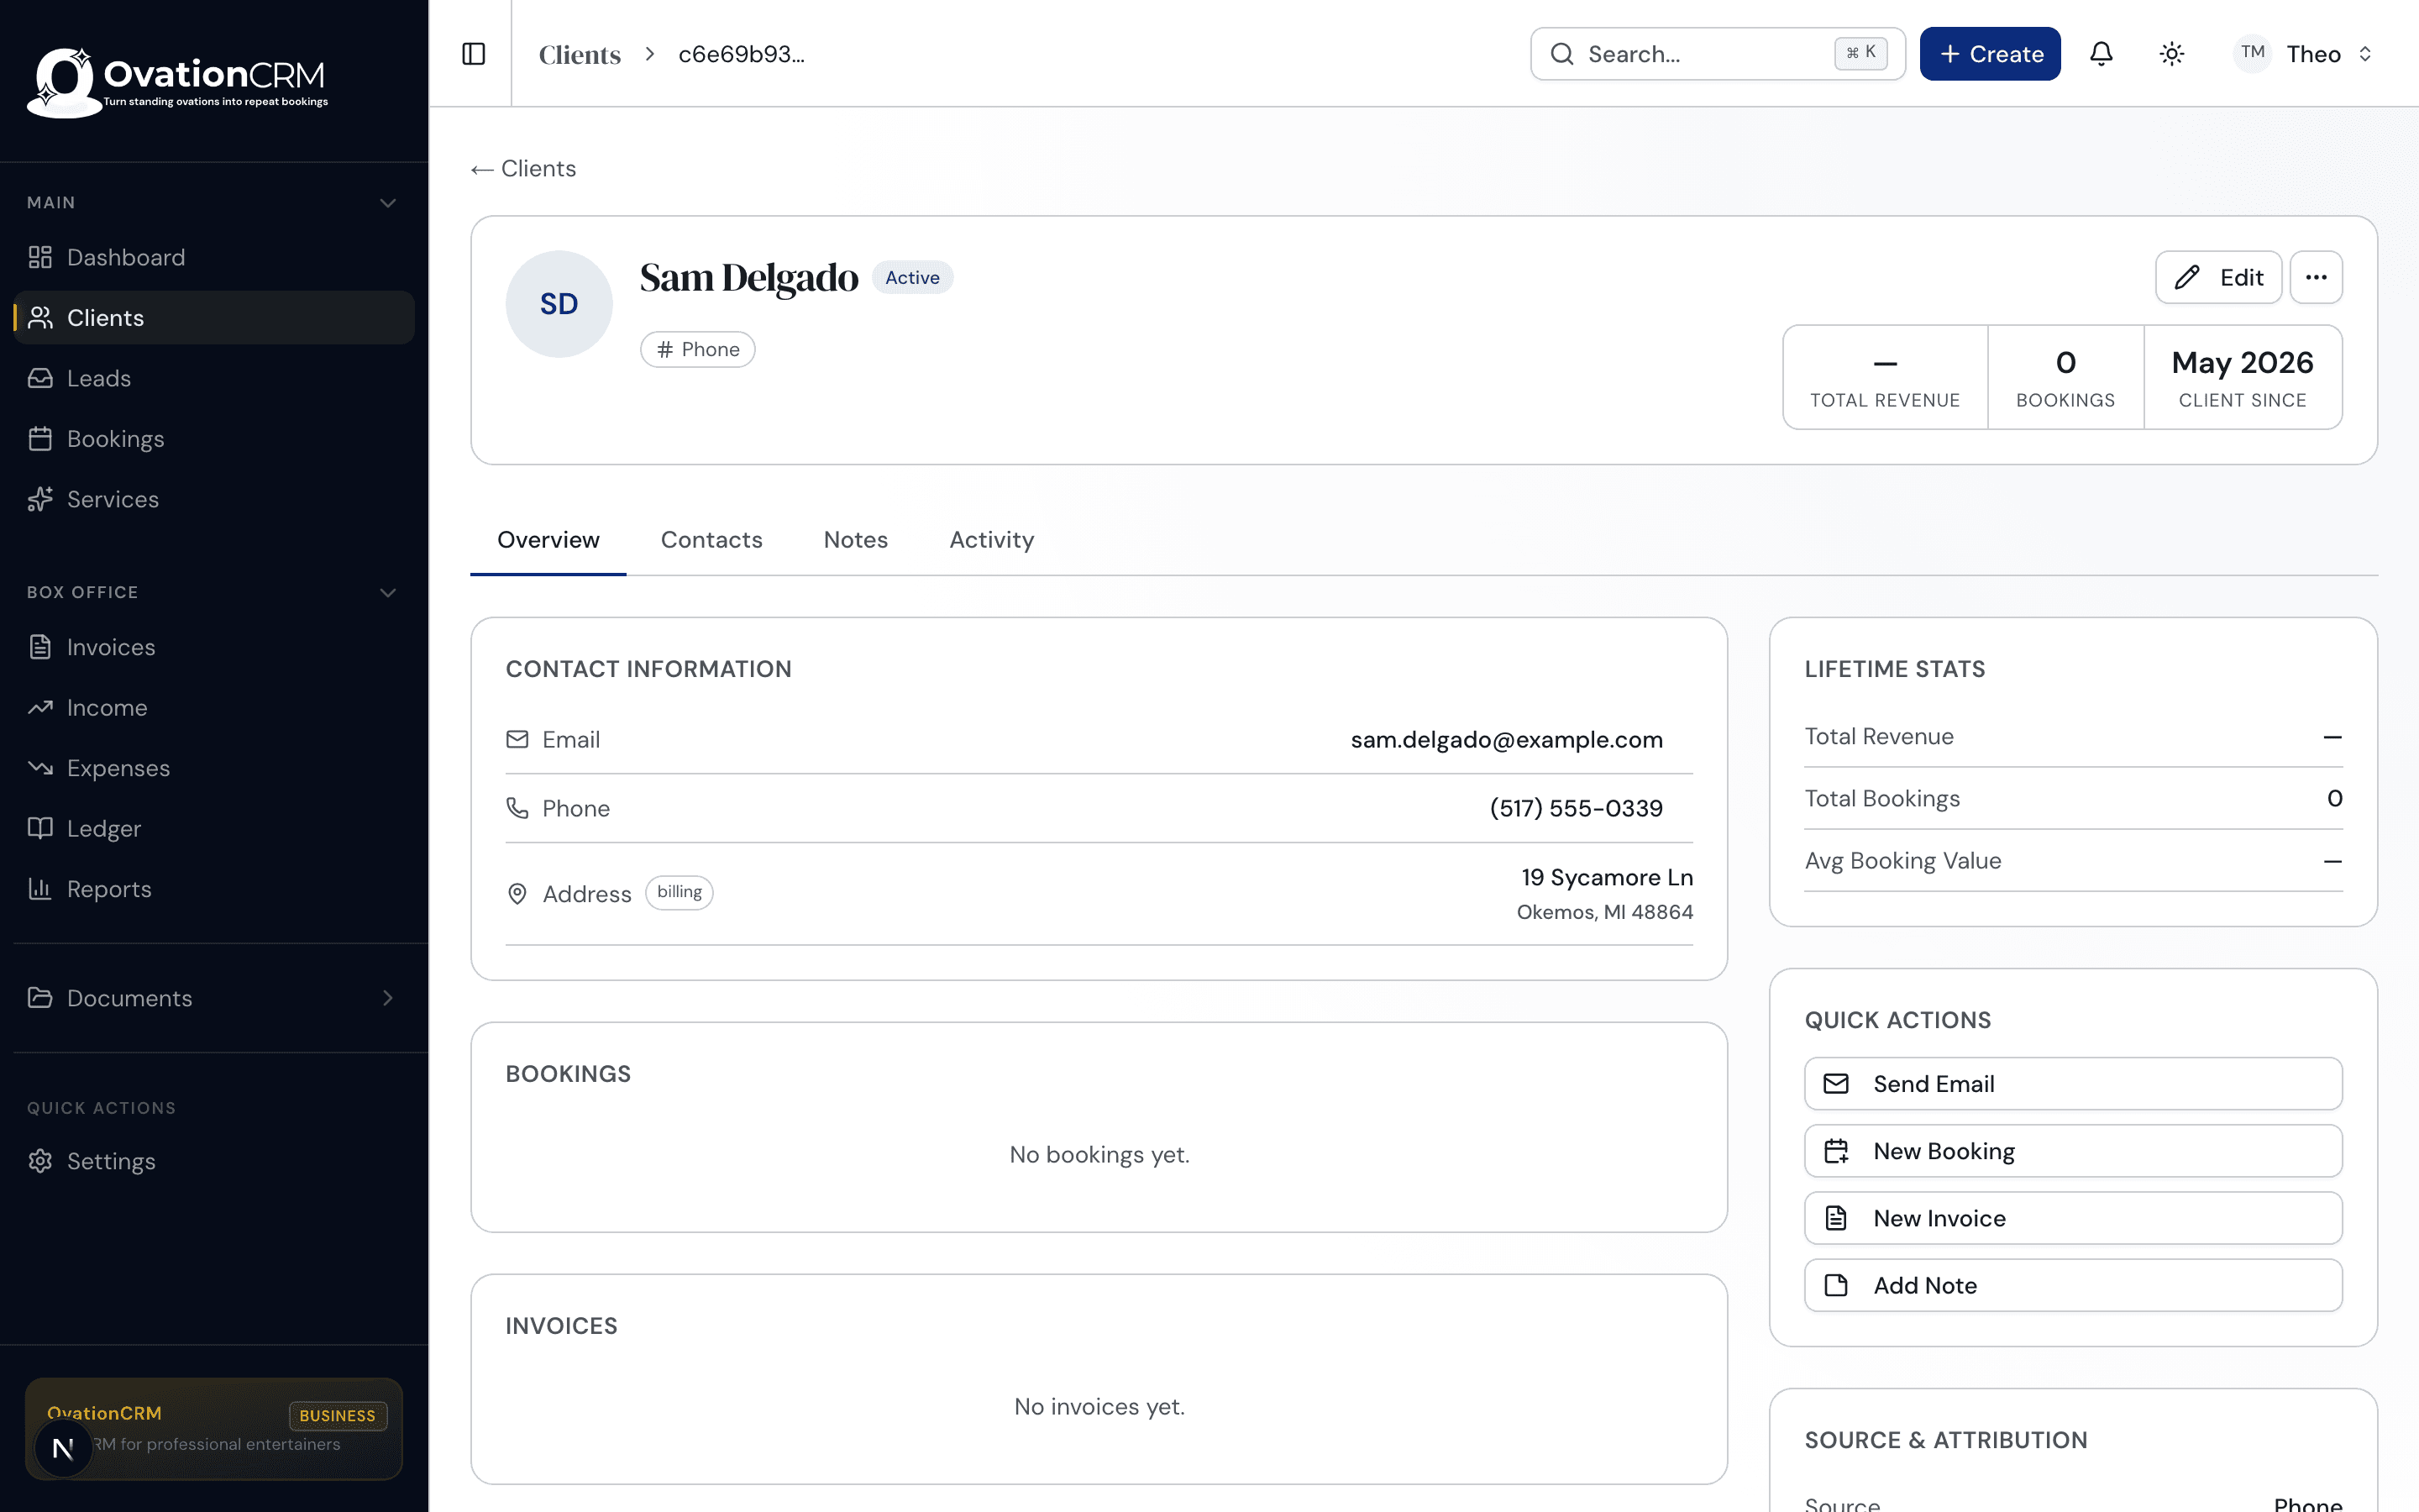This screenshot has height=1512, width=2419.
Task: Click Add Note quick action
Action: click(x=2073, y=1285)
